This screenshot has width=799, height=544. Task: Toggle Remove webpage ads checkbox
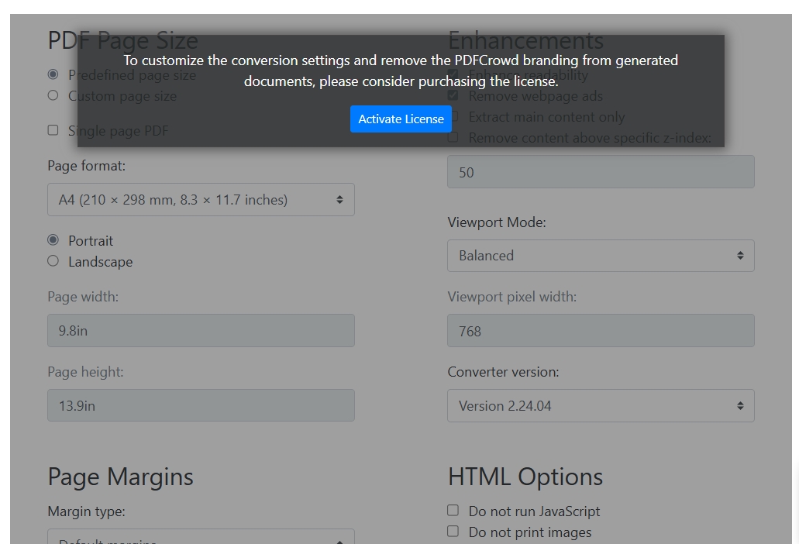(x=453, y=95)
